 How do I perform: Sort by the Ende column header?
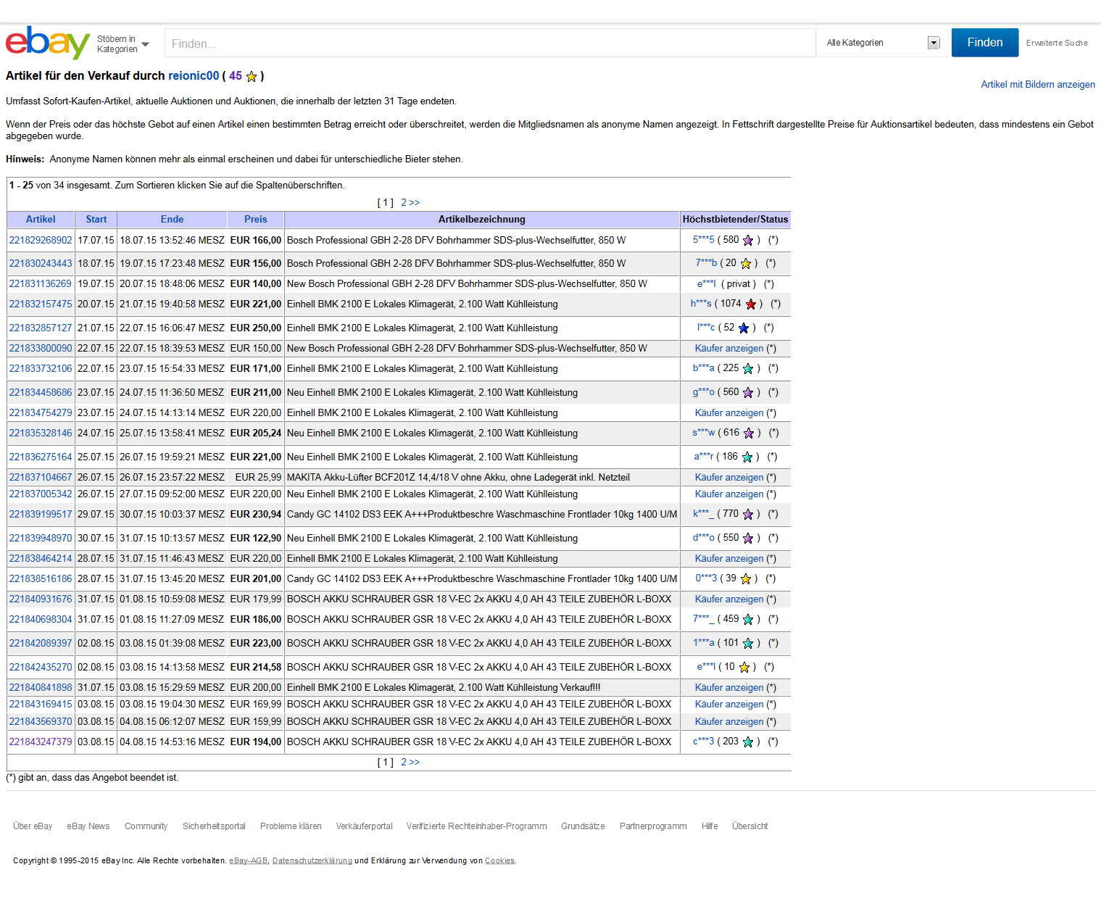tap(173, 219)
